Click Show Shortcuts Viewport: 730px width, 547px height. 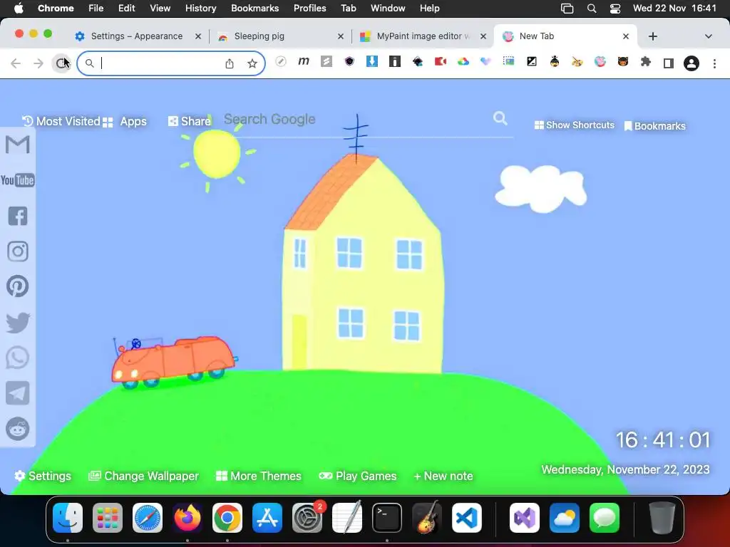click(x=574, y=125)
